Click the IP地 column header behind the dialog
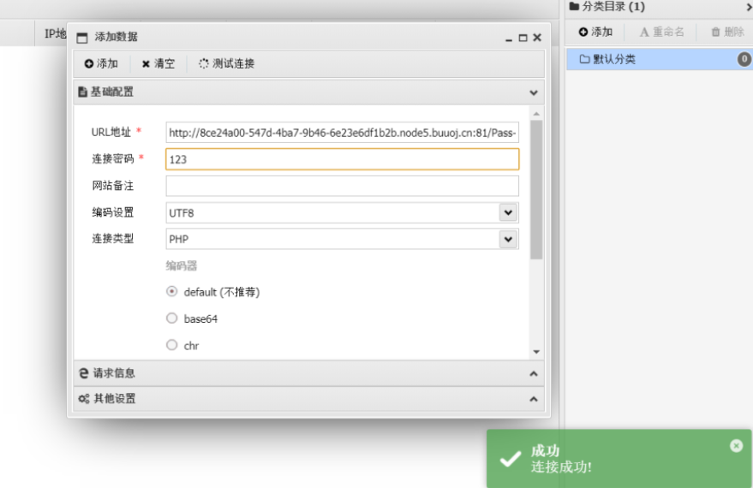Image resolution: width=753 pixels, height=488 pixels. (55, 33)
